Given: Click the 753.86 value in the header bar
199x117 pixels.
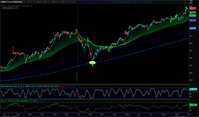Looking at the screenshot, I should point(109,2).
